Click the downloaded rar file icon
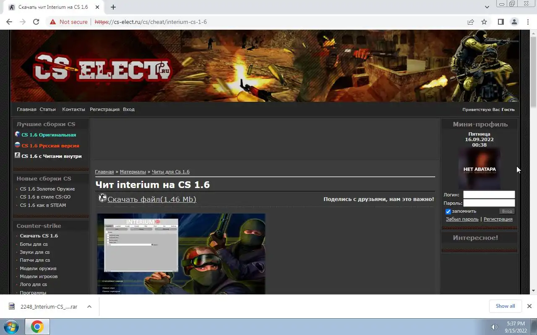The image size is (537, 335). 12,307
